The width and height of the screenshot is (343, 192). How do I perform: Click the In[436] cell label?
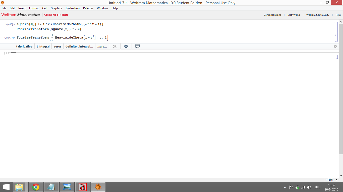click(10, 24)
